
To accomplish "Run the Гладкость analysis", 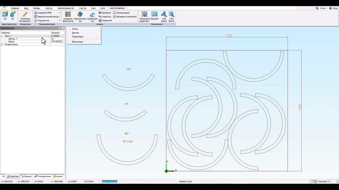I will pos(105,17).
